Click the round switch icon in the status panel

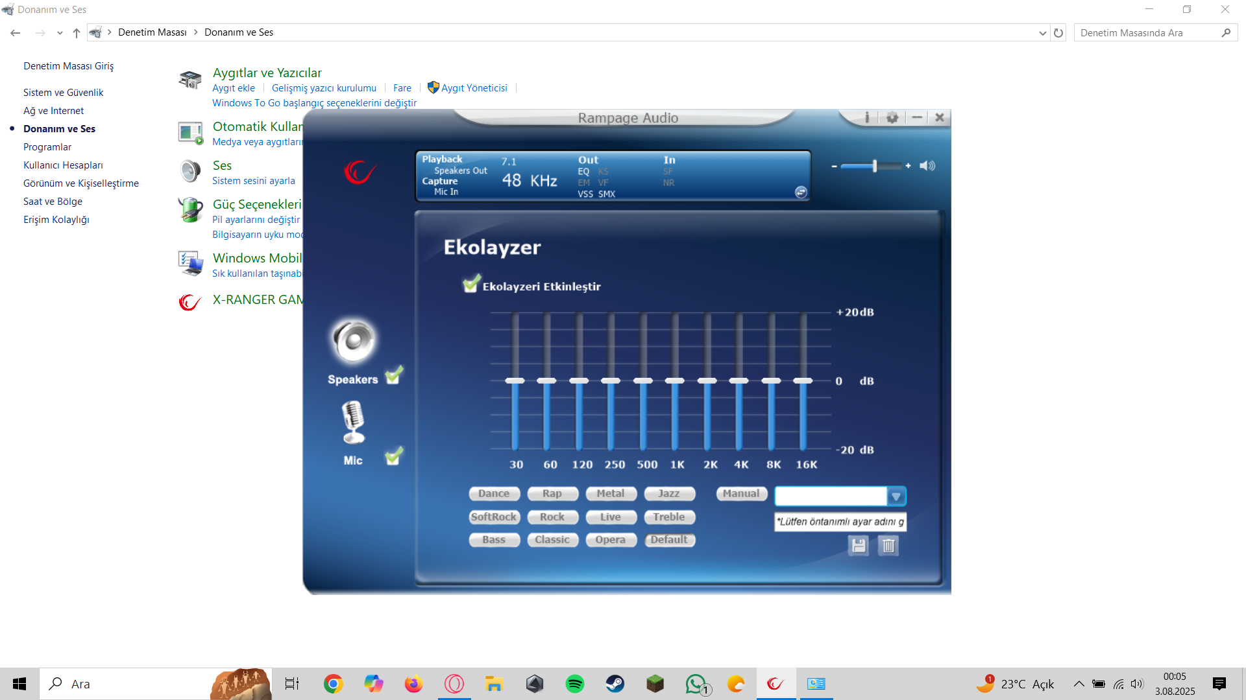pos(801,192)
